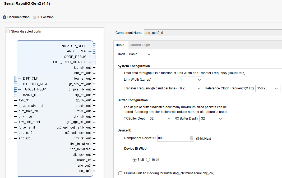Open the Documentation link
Screen dimensions: 282x178
click(x=18, y=17)
